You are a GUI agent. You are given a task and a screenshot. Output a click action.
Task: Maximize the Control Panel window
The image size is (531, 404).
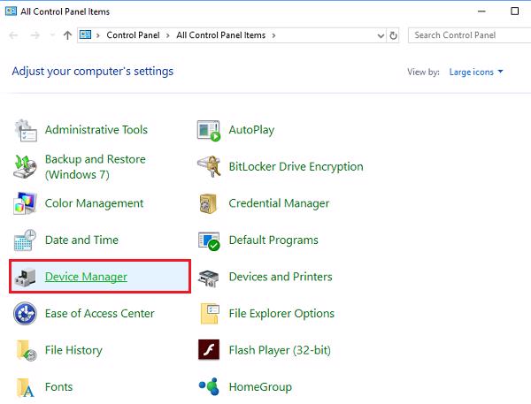coord(514,11)
